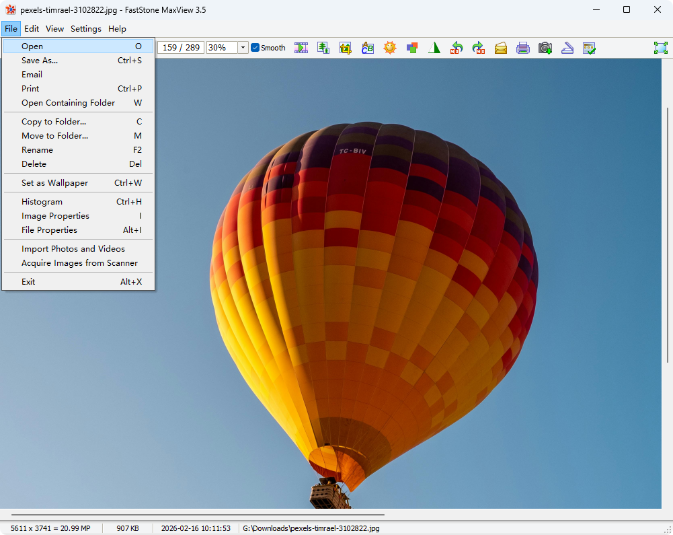Start slideshow from the toolbar icon
The image size is (673, 535).
[301, 48]
